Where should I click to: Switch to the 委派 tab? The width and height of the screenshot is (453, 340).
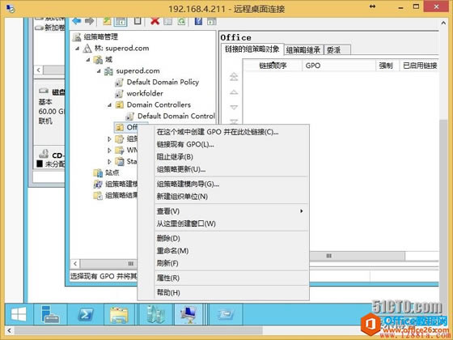(x=337, y=50)
